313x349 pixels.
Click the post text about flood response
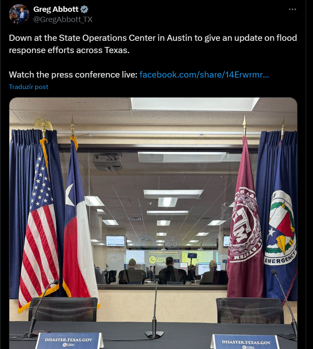coord(153,44)
